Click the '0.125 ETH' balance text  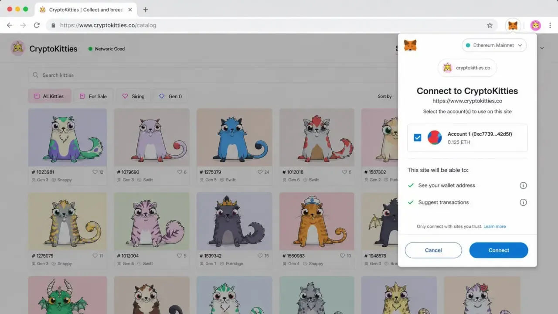(x=459, y=142)
